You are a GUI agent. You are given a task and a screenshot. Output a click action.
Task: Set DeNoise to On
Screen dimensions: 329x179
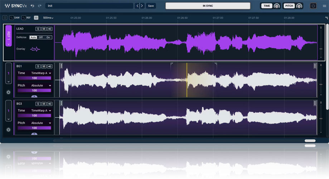coord(48,37)
